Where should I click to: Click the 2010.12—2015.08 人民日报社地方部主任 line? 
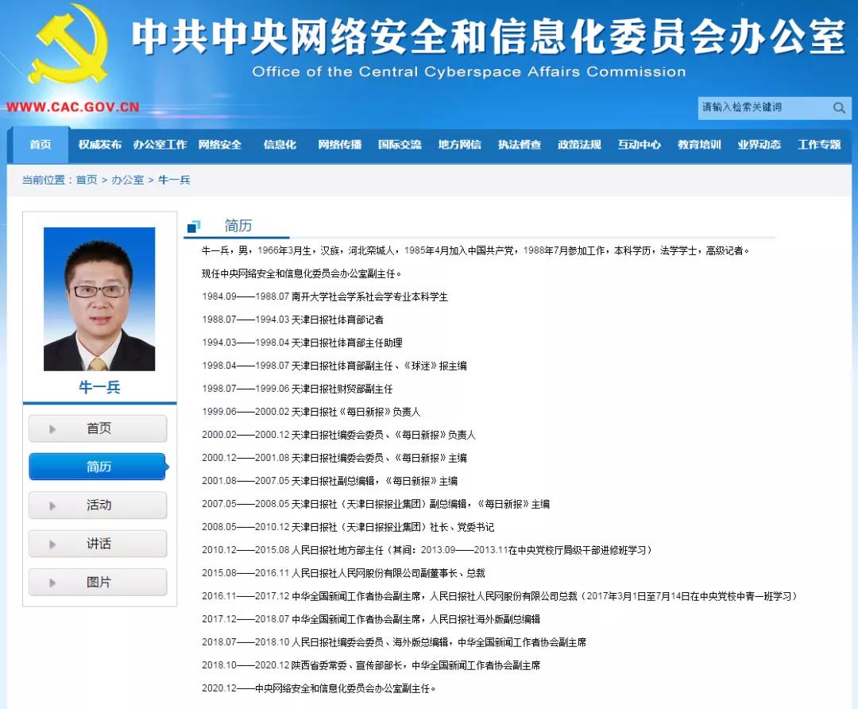coord(427,550)
